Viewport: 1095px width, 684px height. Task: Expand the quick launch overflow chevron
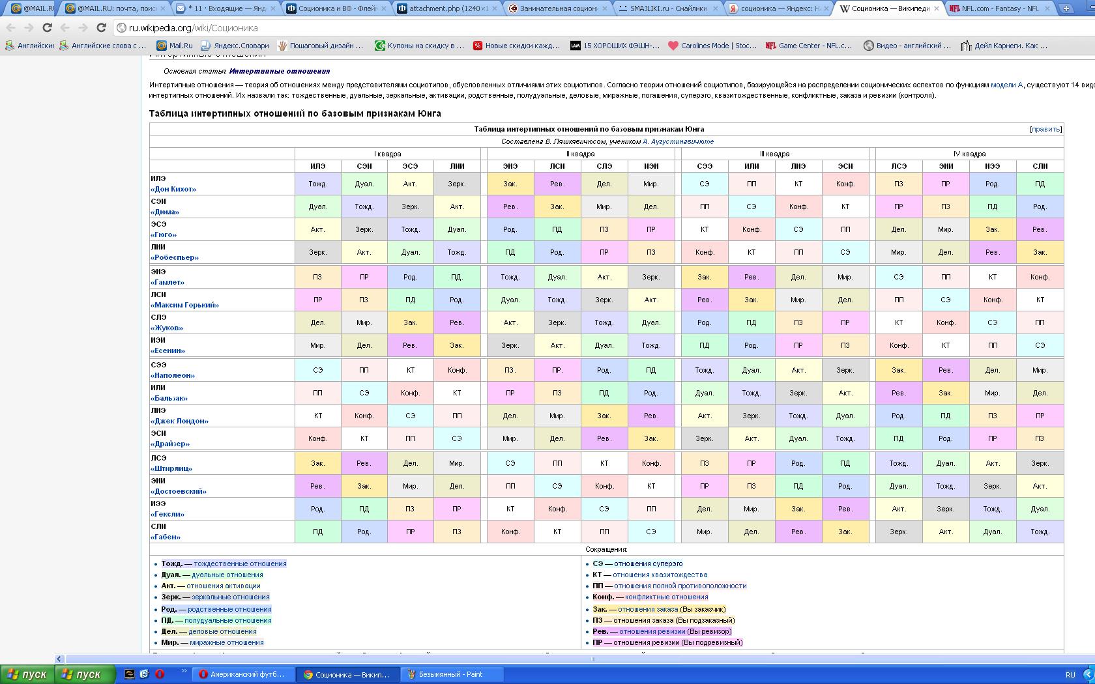(x=184, y=672)
